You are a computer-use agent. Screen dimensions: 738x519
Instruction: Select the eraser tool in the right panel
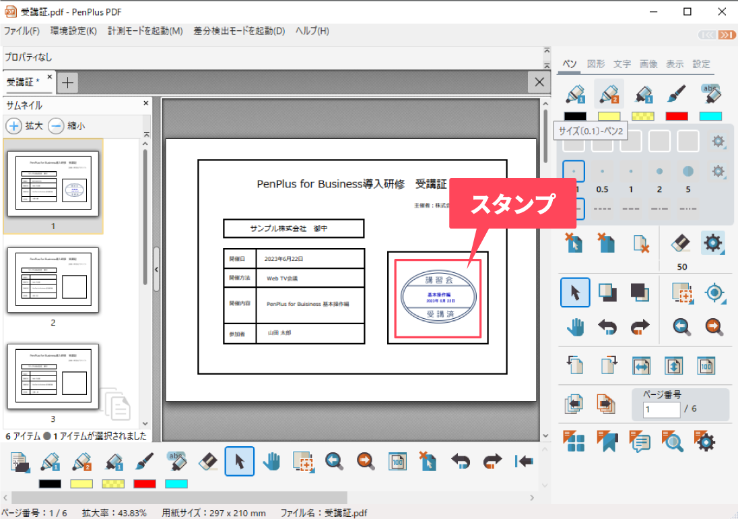[x=681, y=243]
